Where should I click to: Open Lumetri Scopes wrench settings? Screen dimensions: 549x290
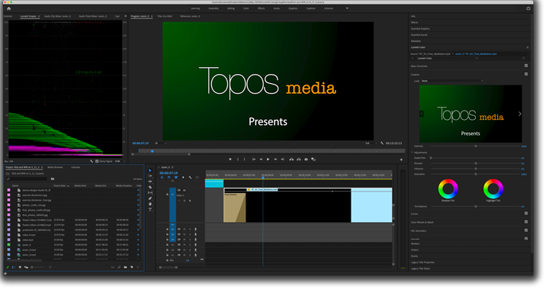point(91,161)
